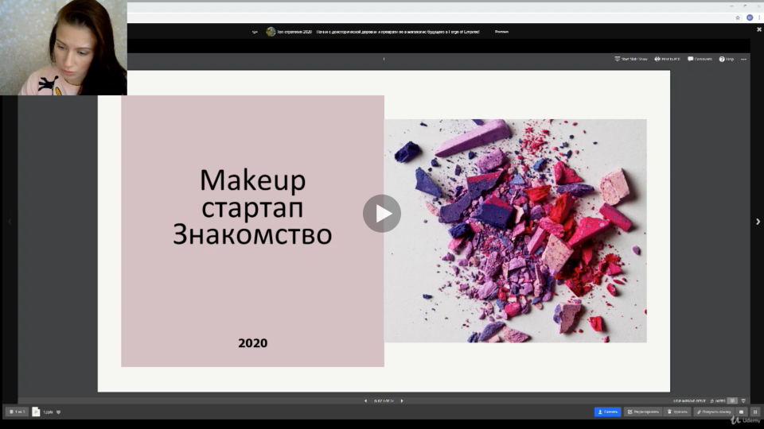Click the grid view icon bottom right
Screen dimensions: 764x429
(x=754, y=412)
